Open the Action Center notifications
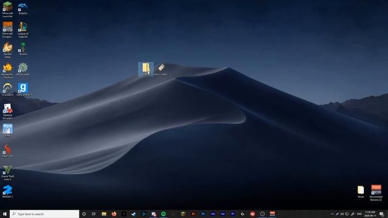The width and height of the screenshot is (388, 218). [x=382, y=214]
